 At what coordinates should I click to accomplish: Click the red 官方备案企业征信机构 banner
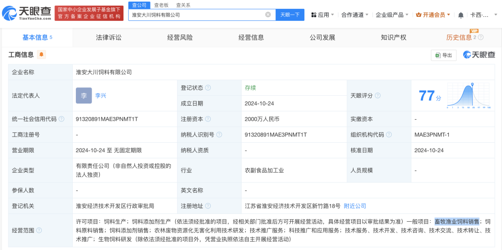coord(89,14)
